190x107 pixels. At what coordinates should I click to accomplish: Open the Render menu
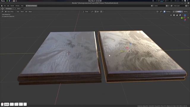point(12,6)
